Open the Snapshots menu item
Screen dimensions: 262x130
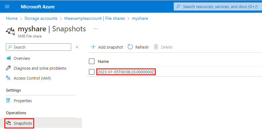pyautogui.click(x=22, y=123)
